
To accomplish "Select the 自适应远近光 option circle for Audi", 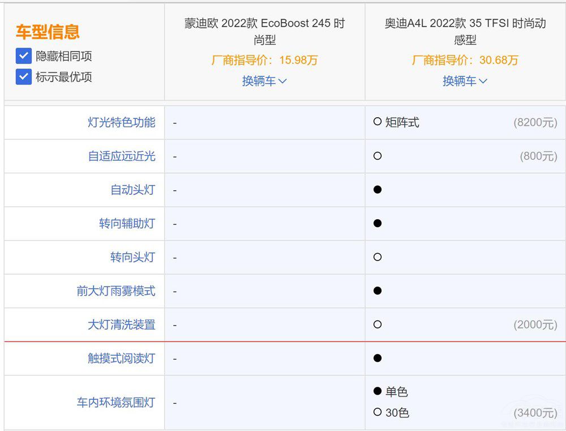I will (x=378, y=156).
